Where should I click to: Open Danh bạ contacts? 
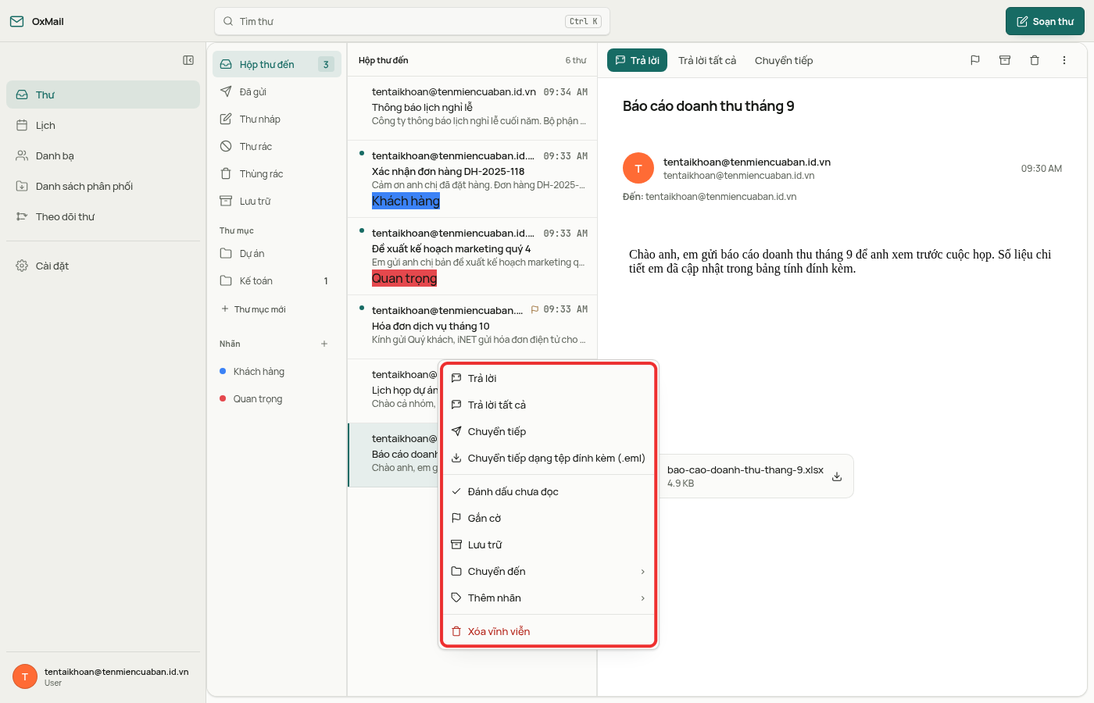(103, 155)
